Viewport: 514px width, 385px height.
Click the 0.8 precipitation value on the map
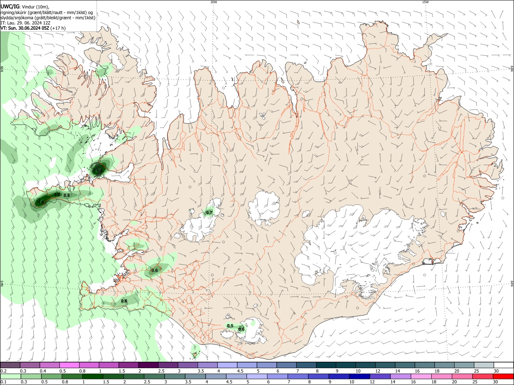click(x=67, y=195)
